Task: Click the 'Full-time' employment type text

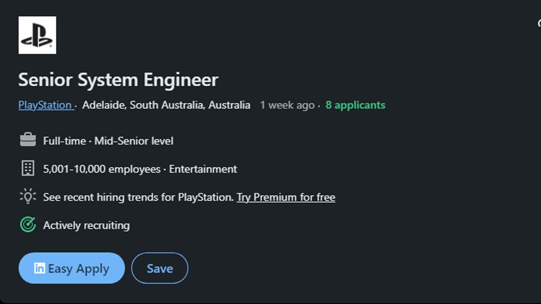Action: 64,141
